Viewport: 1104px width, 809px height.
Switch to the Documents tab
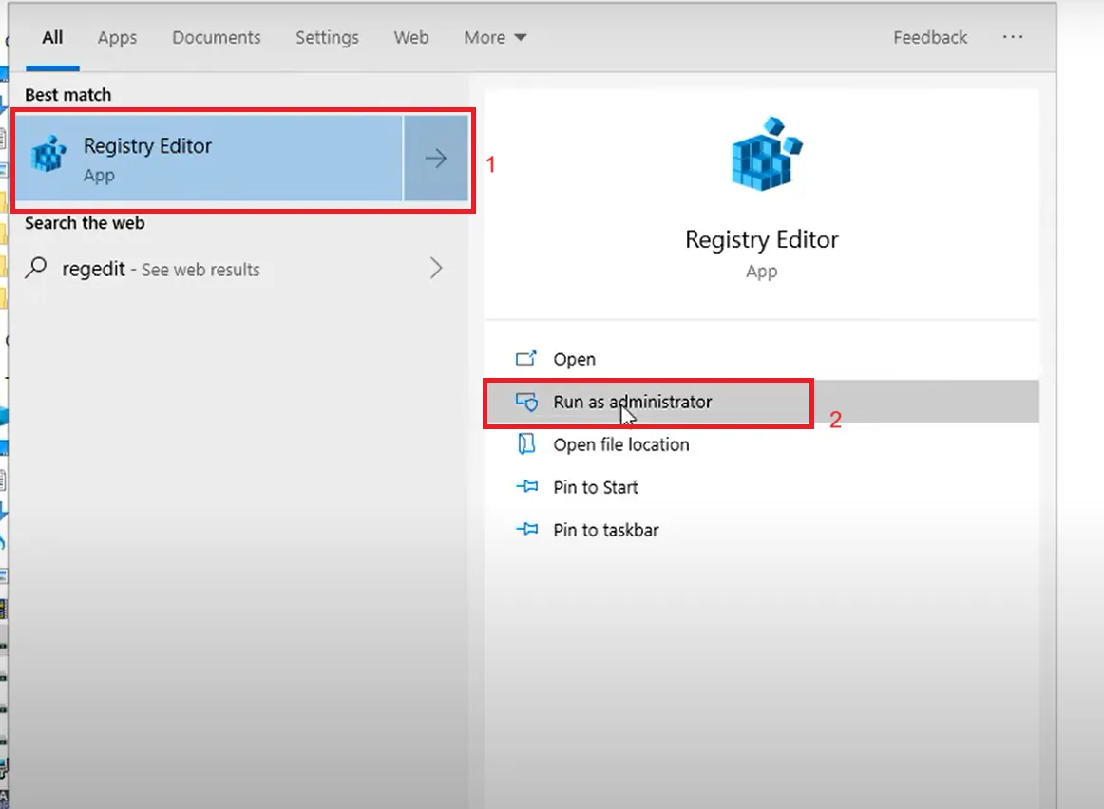tap(216, 37)
